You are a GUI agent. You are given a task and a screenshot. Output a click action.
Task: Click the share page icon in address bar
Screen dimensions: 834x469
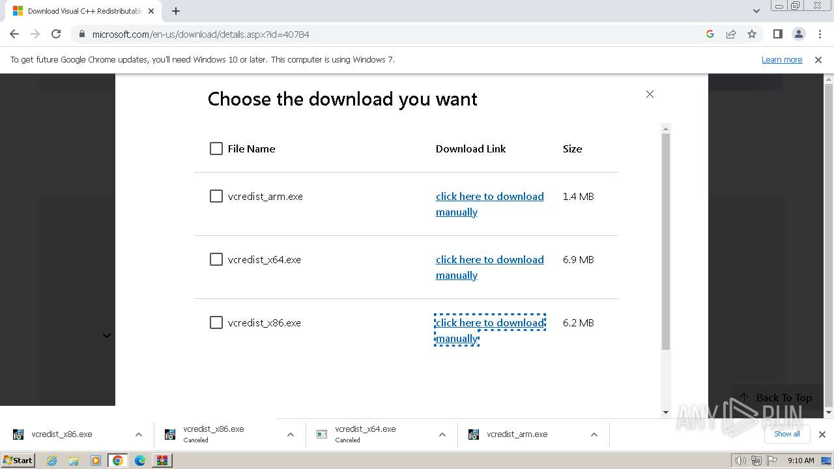[731, 34]
